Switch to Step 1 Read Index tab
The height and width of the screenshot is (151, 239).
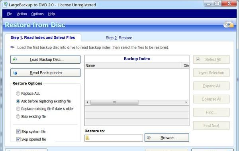click(43, 37)
